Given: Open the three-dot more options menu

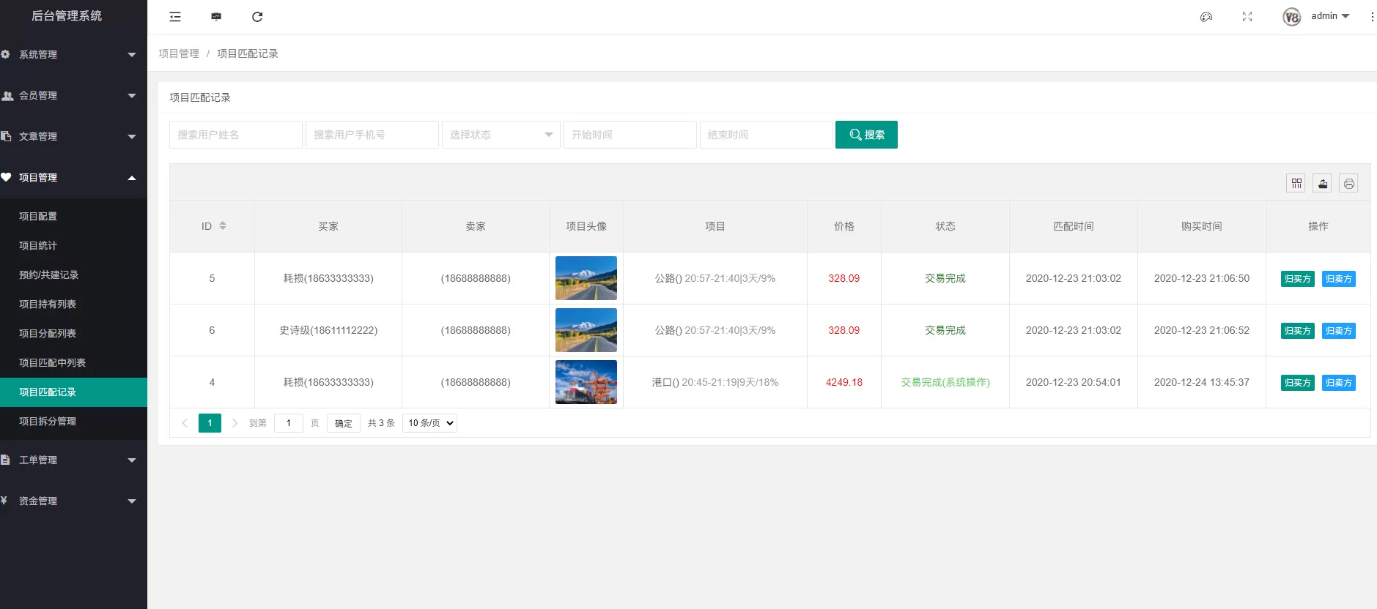Looking at the screenshot, I should point(1372,17).
